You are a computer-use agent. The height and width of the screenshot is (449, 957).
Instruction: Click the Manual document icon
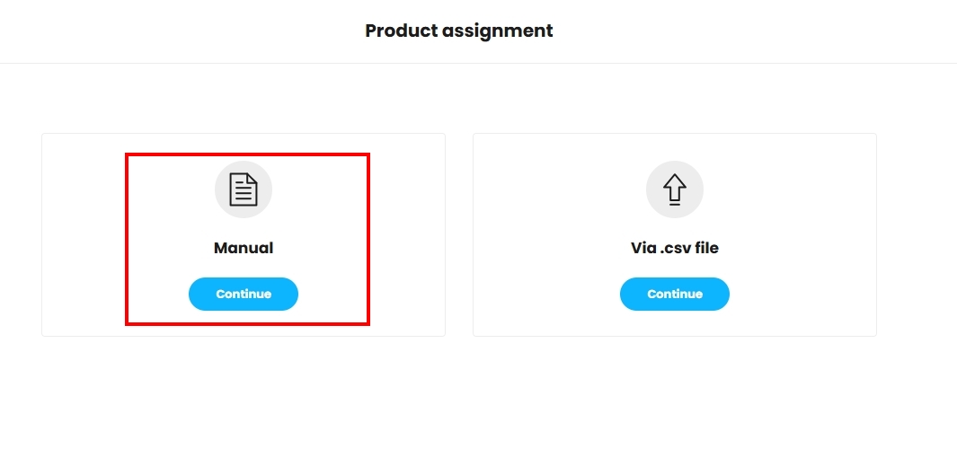(x=244, y=189)
